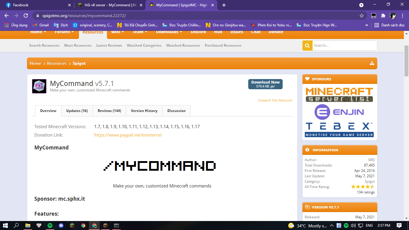Open the black-and-white mask extension icon
Screen dimensions: 409x230
pos(374,16)
